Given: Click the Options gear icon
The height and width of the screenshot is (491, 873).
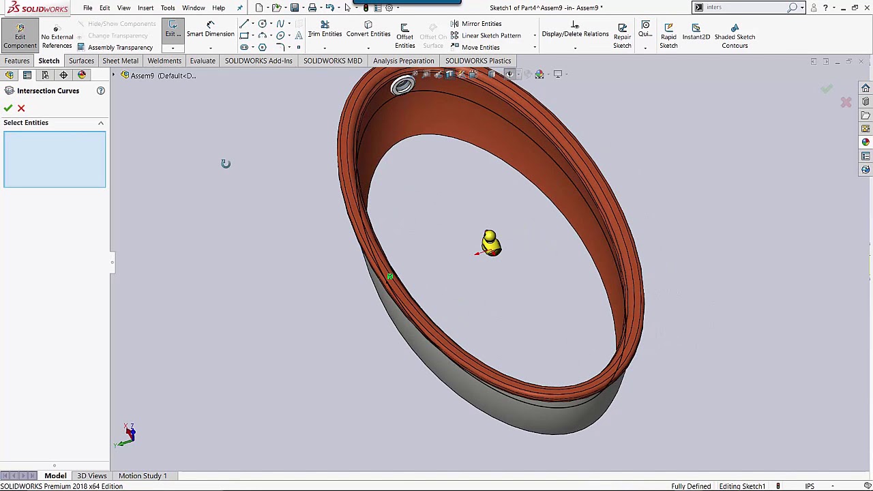Looking at the screenshot, I should pos(389,8).
